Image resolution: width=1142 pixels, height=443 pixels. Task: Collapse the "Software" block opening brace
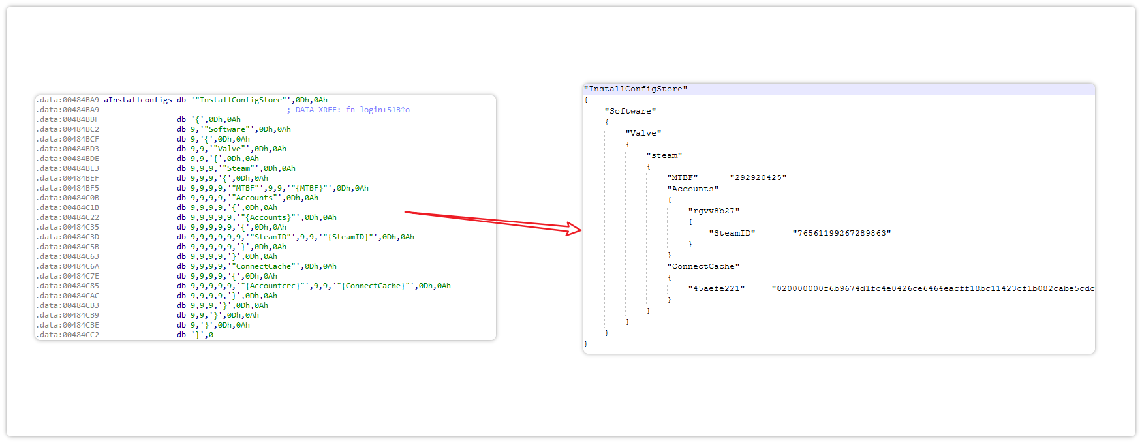607,122
